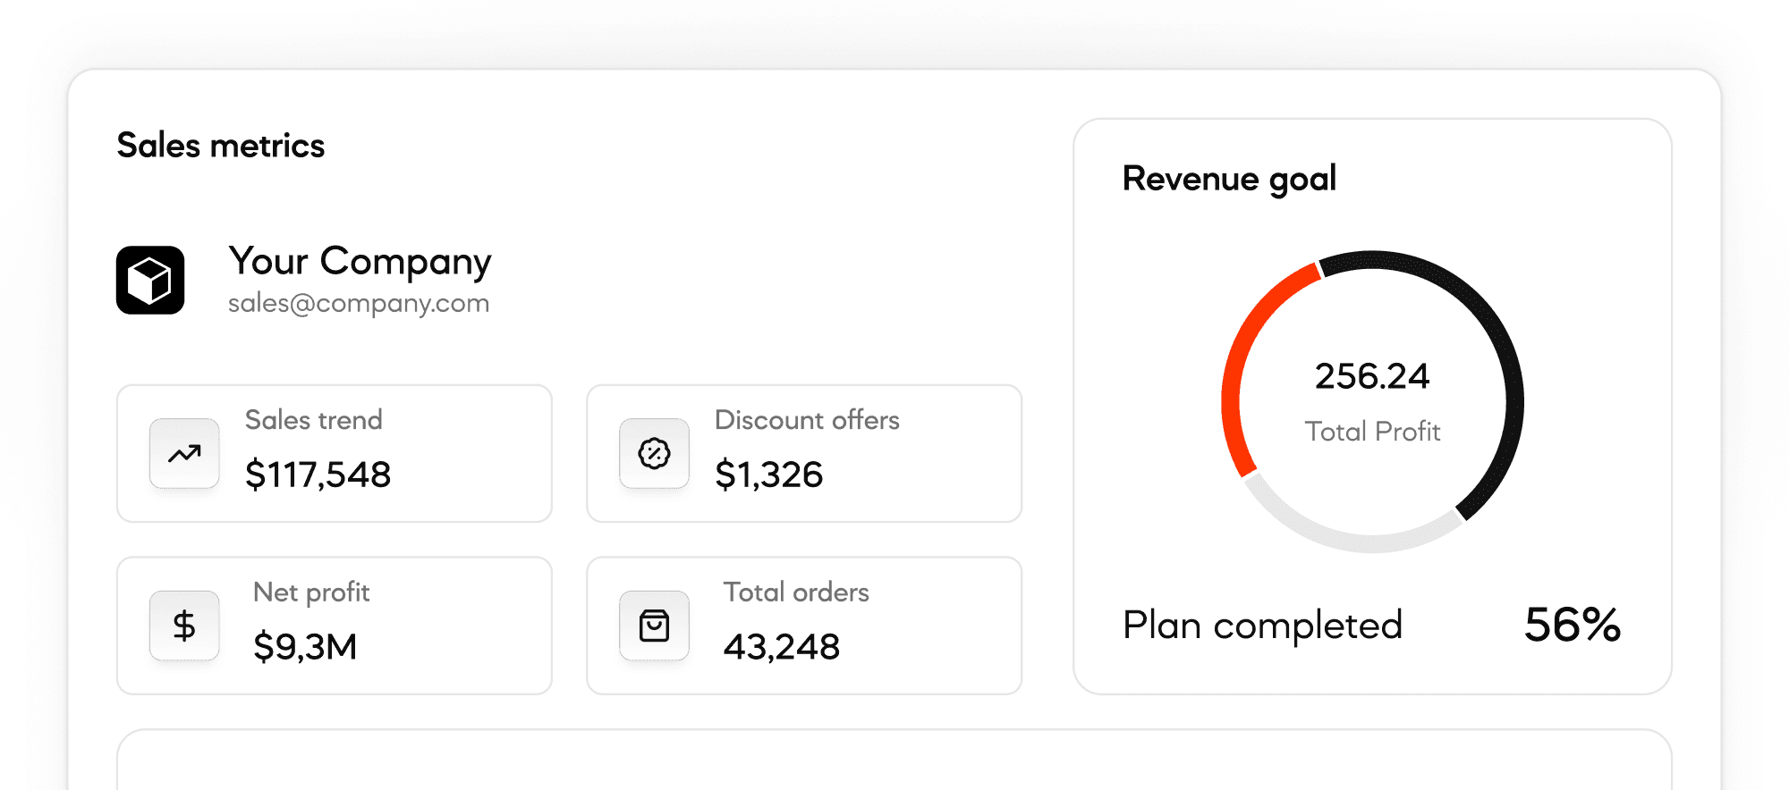This screenshot has width=1789, height=790.
Task: Click the Net profit dollar icon
Action: (184, 626)
